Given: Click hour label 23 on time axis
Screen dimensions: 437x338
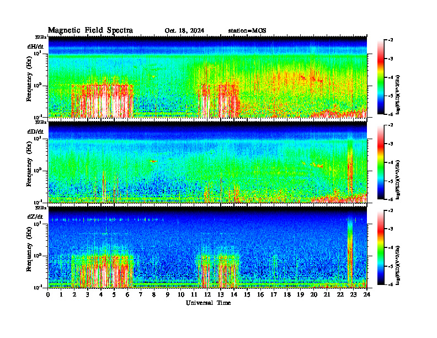Looking at the screenshot, I should tap(354, 295).
